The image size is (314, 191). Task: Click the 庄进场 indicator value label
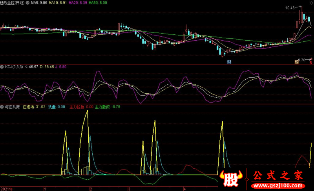pos(34,107)
